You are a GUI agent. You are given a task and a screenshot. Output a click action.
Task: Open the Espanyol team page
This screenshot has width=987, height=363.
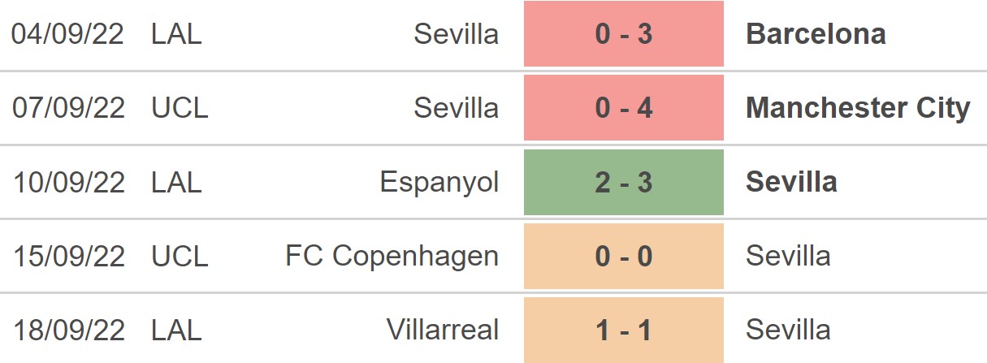click(439, 182)
